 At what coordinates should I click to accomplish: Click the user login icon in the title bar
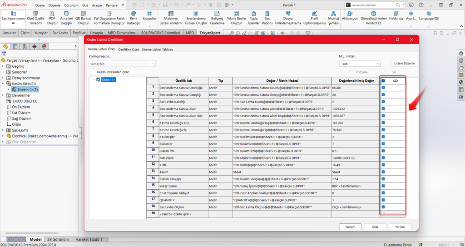[x=411, y=5]
